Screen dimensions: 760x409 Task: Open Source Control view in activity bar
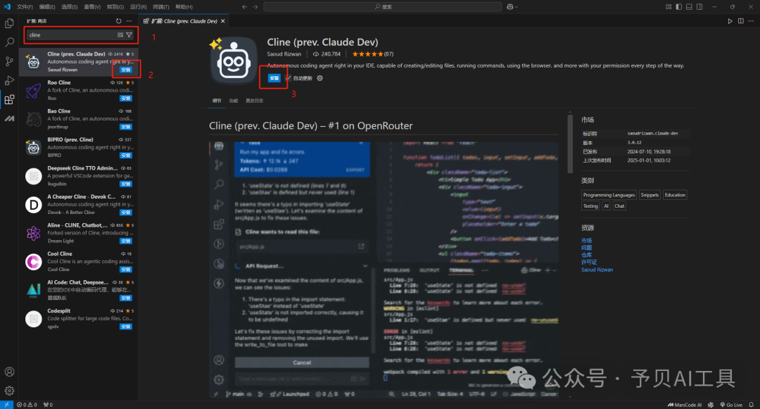click(x=9, y=61)
